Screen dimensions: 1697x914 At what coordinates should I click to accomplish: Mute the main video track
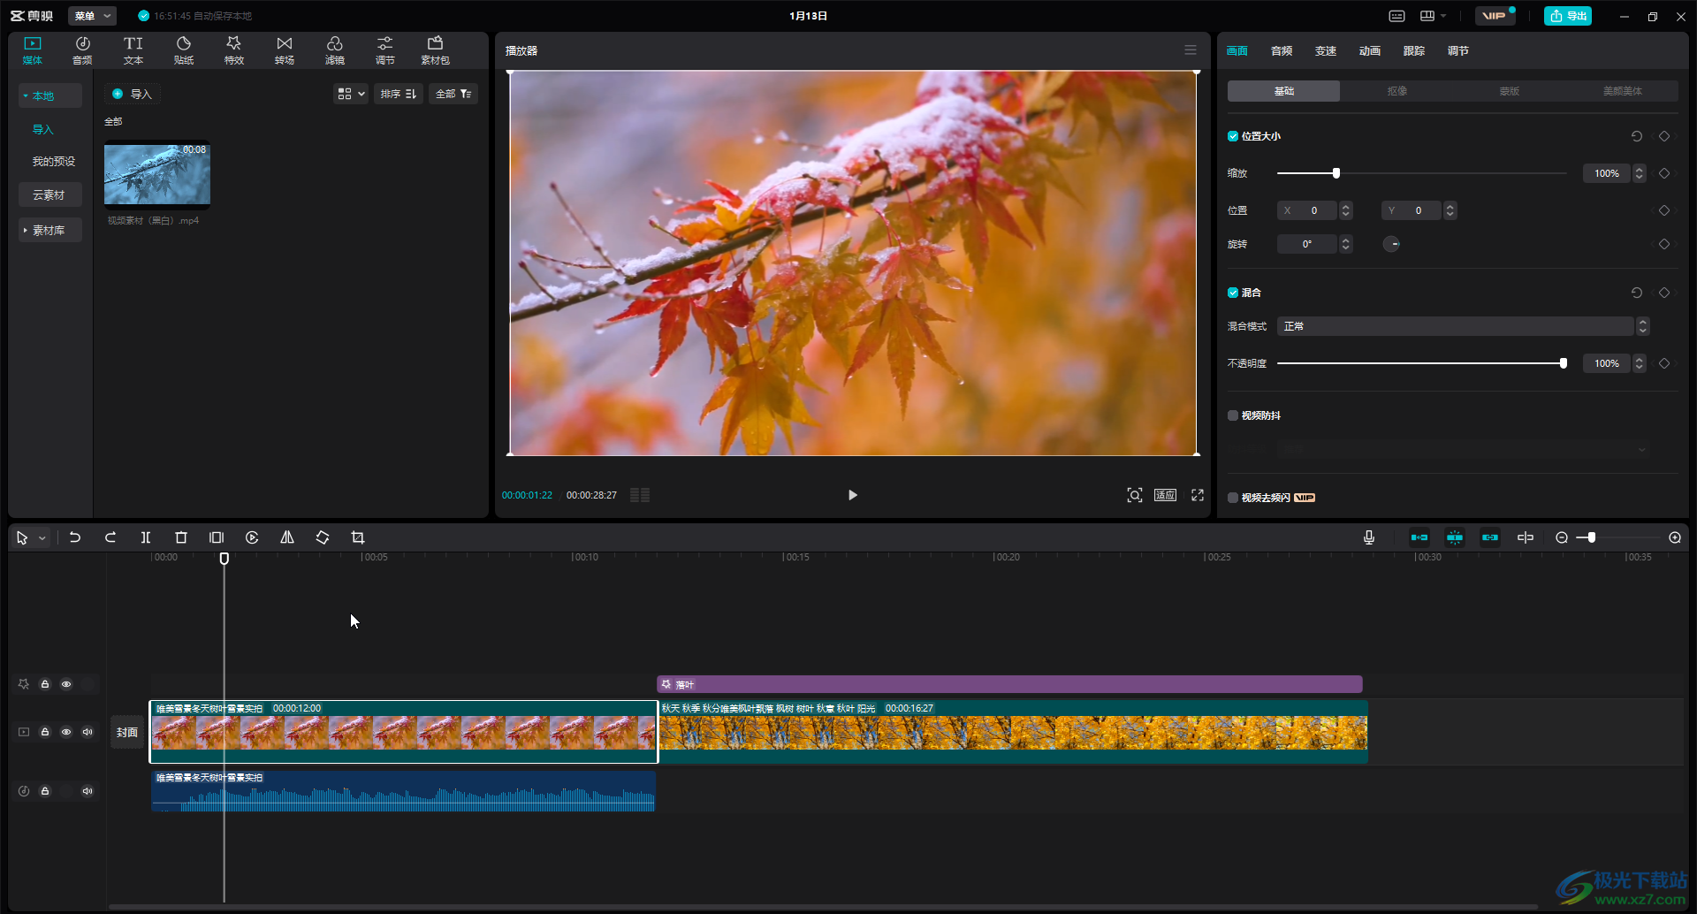click(x=88, y=732)
